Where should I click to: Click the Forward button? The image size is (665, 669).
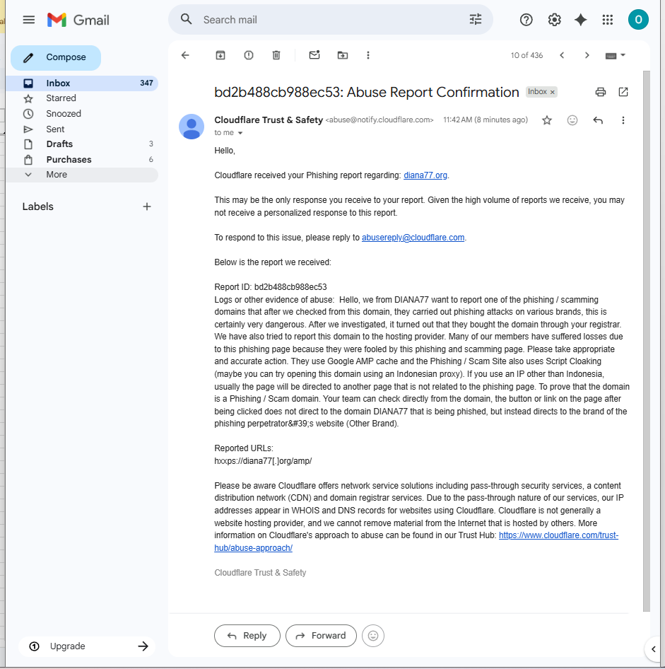[321, 636]
